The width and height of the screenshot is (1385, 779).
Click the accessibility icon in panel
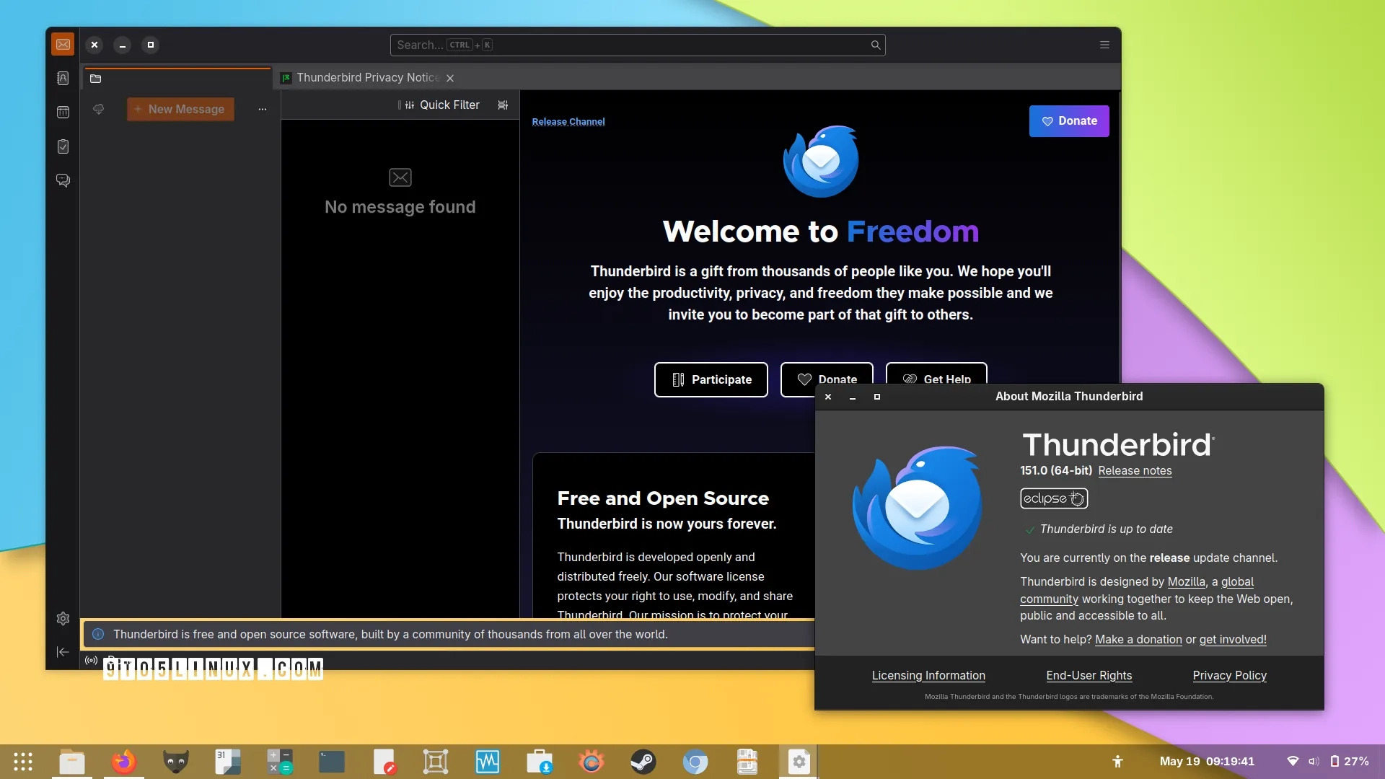1117,762
